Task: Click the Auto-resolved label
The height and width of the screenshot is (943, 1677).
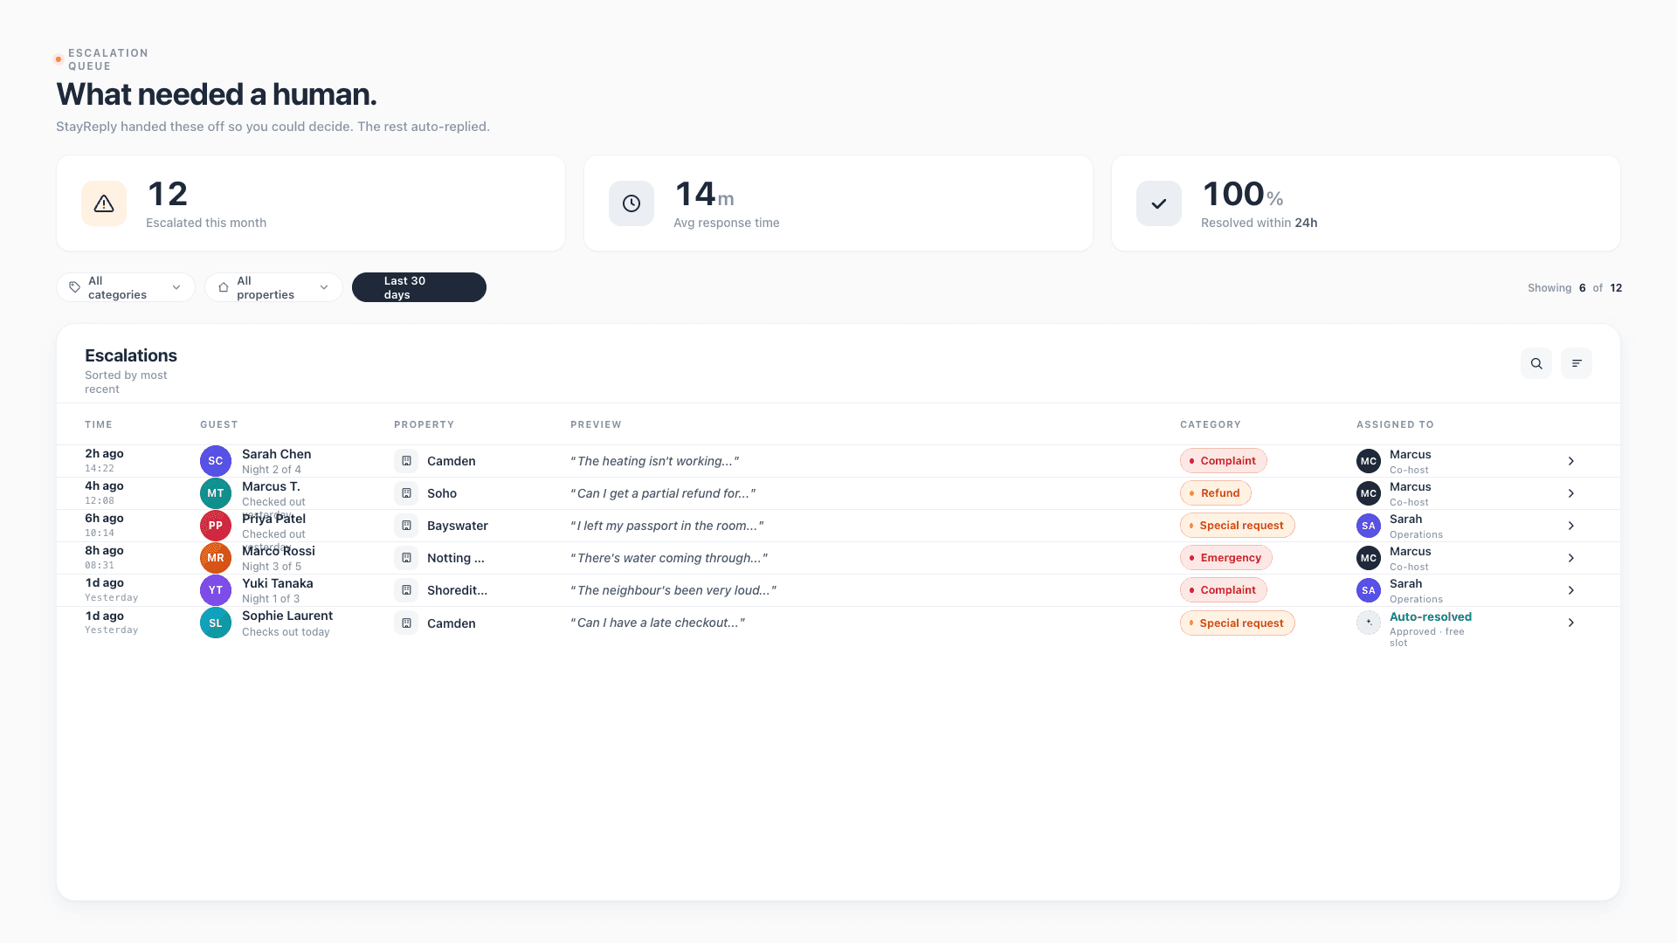Action: pyautogui.click(x=1430, y=616)
